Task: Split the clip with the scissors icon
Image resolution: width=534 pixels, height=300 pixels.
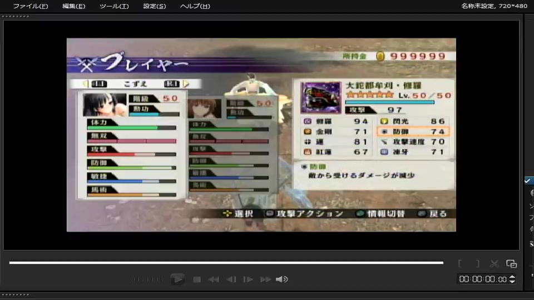Action: 494,263
